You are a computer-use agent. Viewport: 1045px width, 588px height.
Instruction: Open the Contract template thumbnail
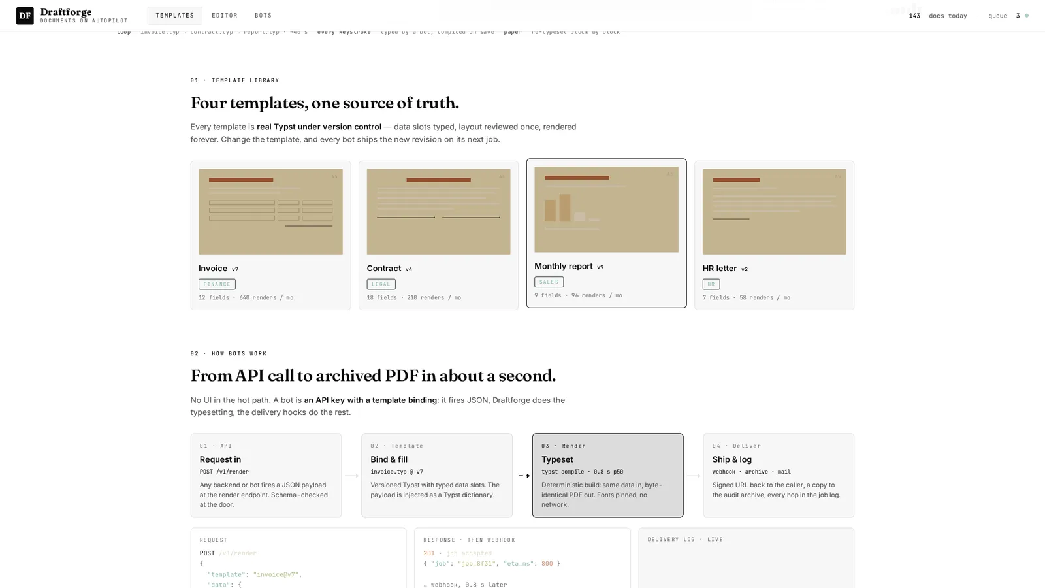point(438,212)
